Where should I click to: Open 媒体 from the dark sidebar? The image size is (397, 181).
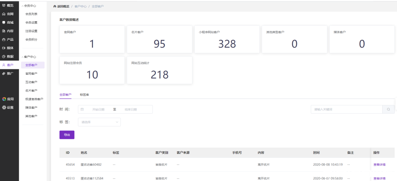[x=8, y=48]
